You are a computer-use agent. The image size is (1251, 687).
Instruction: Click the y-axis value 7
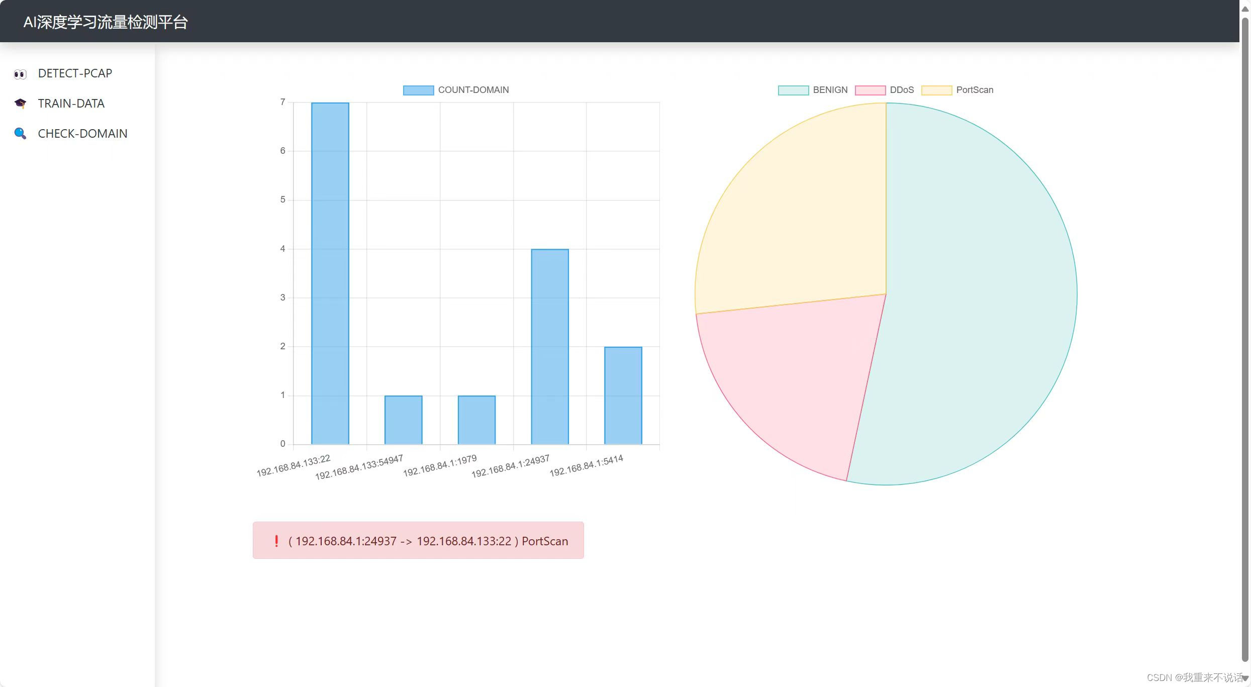point(283,103)
